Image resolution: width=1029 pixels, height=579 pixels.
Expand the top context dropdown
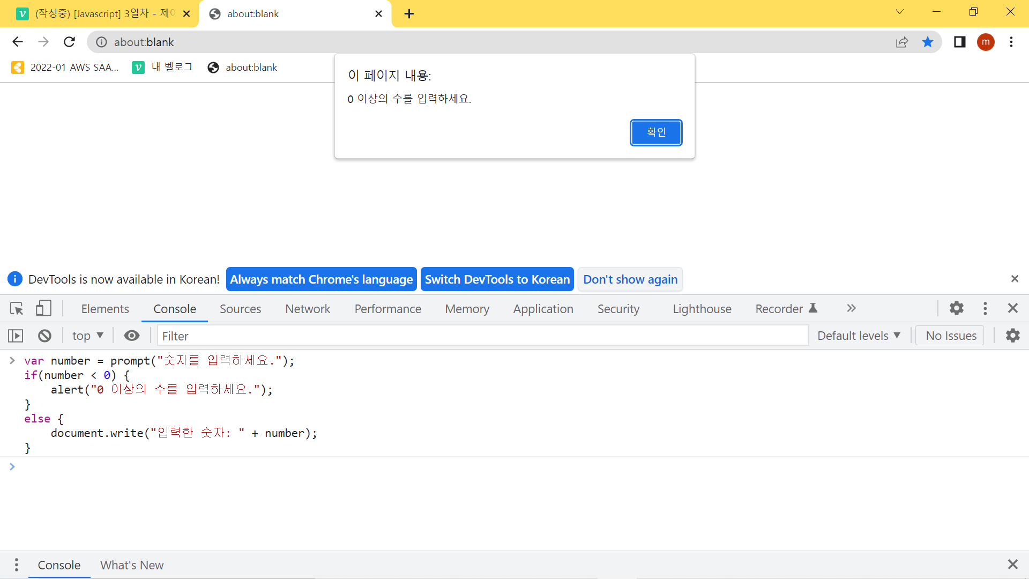88,336
